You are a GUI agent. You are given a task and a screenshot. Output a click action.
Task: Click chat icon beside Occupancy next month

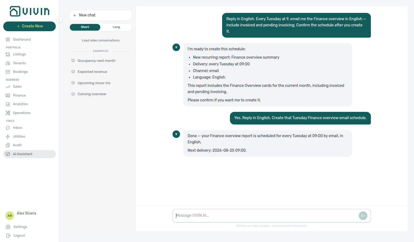point(73,60)
